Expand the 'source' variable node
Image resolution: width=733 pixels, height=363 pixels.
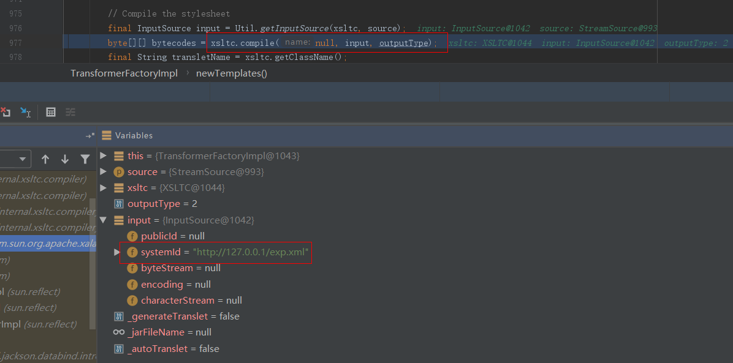[103, 172]
